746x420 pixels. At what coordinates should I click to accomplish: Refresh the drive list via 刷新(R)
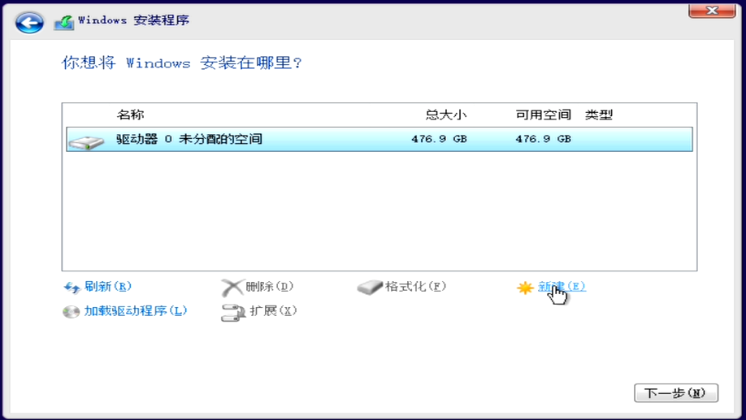point(107,286)
